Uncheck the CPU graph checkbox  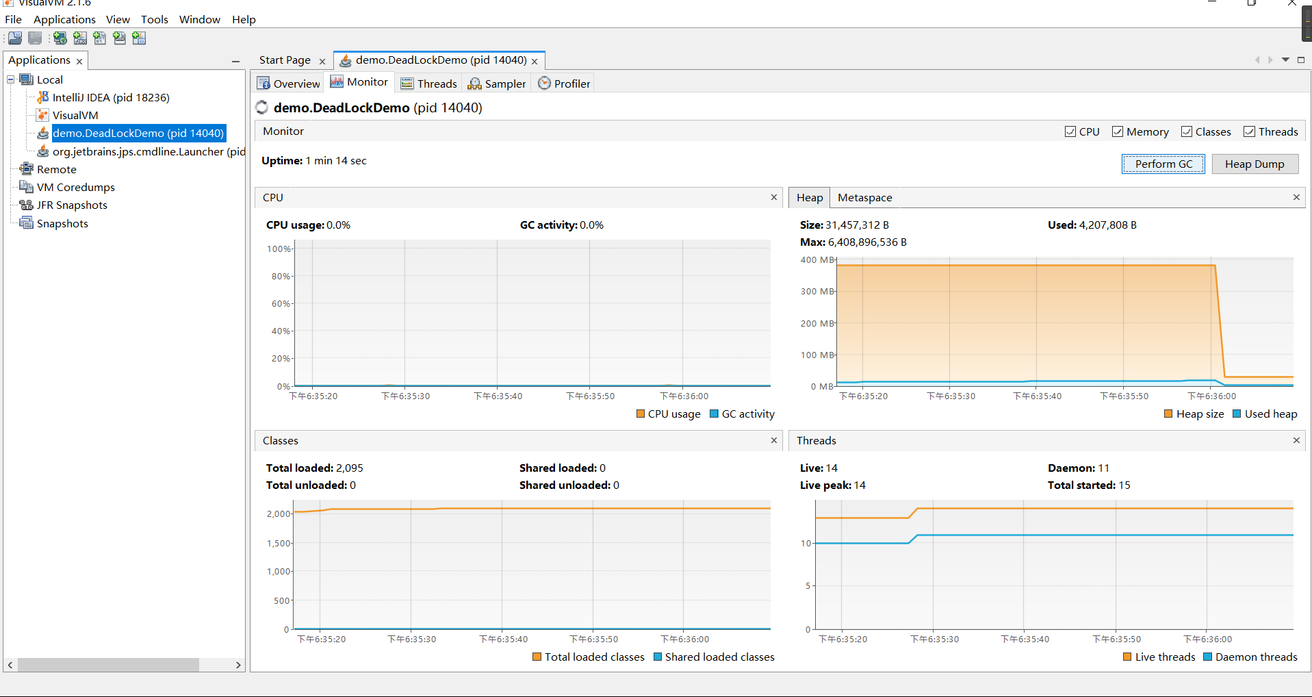[x=1070, y=131]
